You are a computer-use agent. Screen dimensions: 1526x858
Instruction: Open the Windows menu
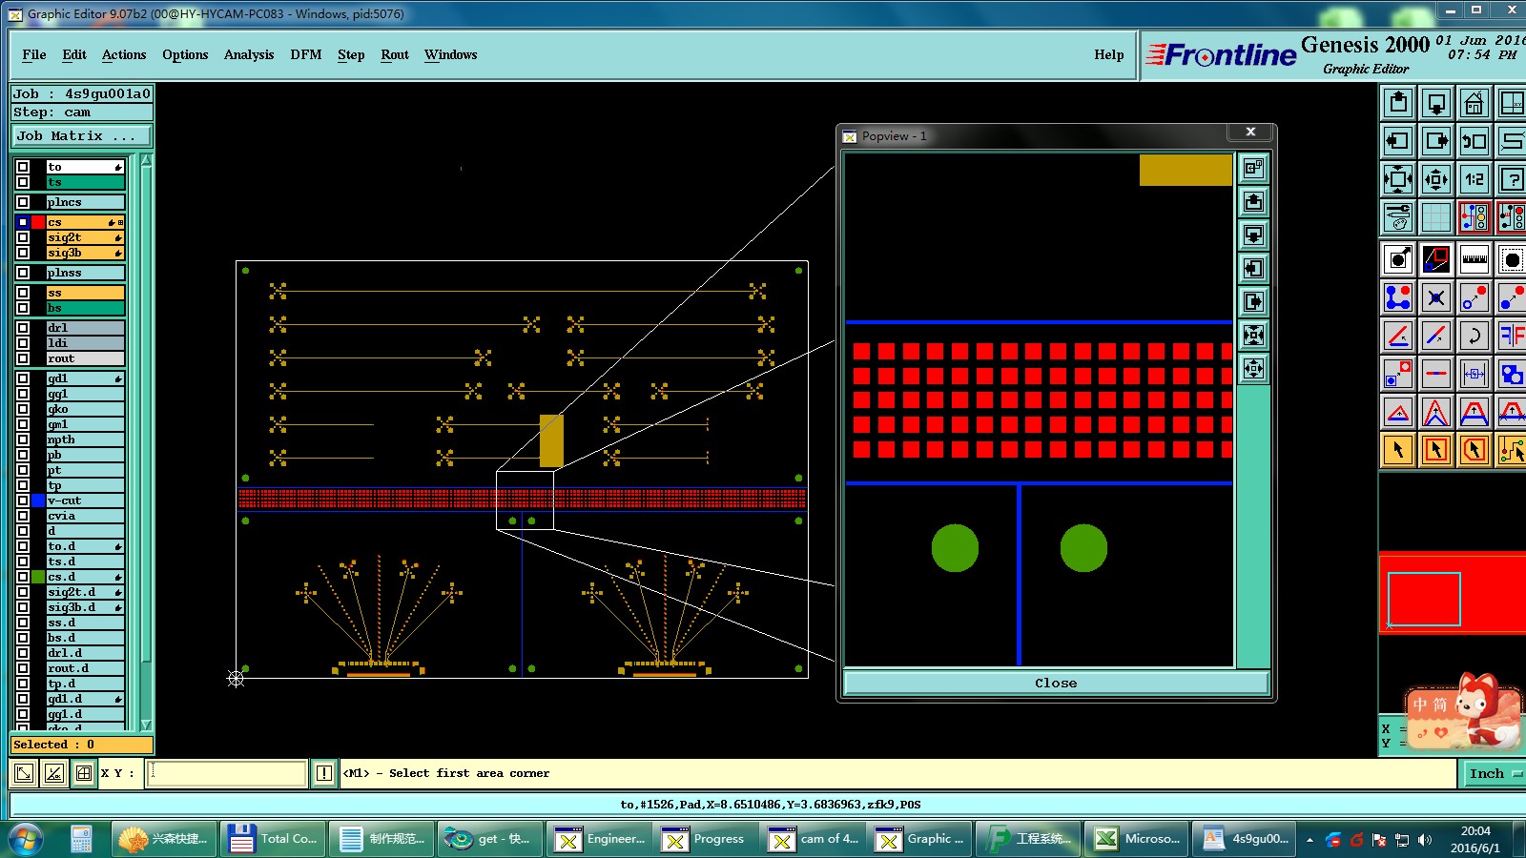point(451,54)
